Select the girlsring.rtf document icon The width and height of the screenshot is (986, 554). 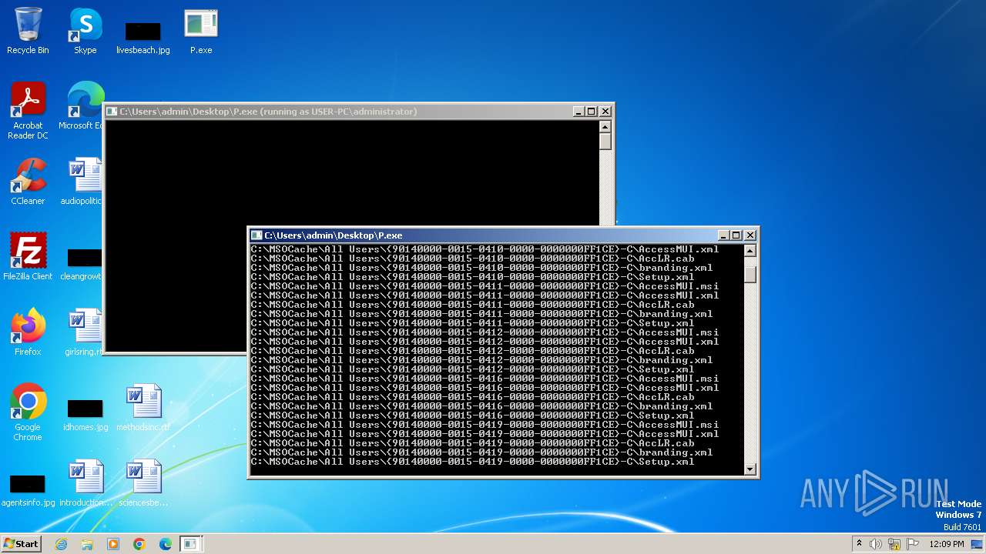83,332
